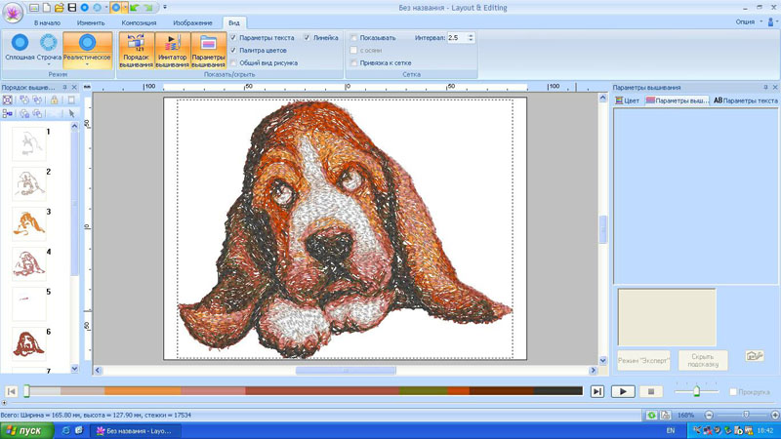Click the stitch simulation speed slider
Image resolution: width=781 pixels, height=439 pixels.
tap(696, 391)
